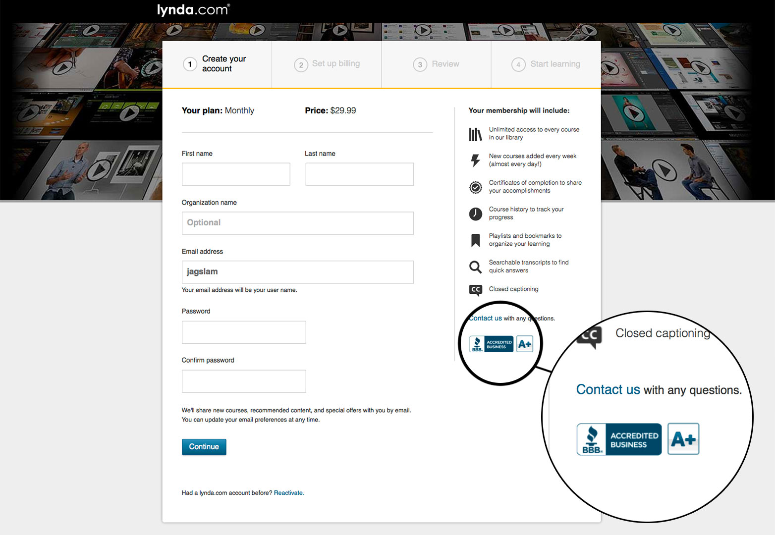Focus the Confirm password field
The width and height of the screenshot is (775, 535).
[244, 381]
